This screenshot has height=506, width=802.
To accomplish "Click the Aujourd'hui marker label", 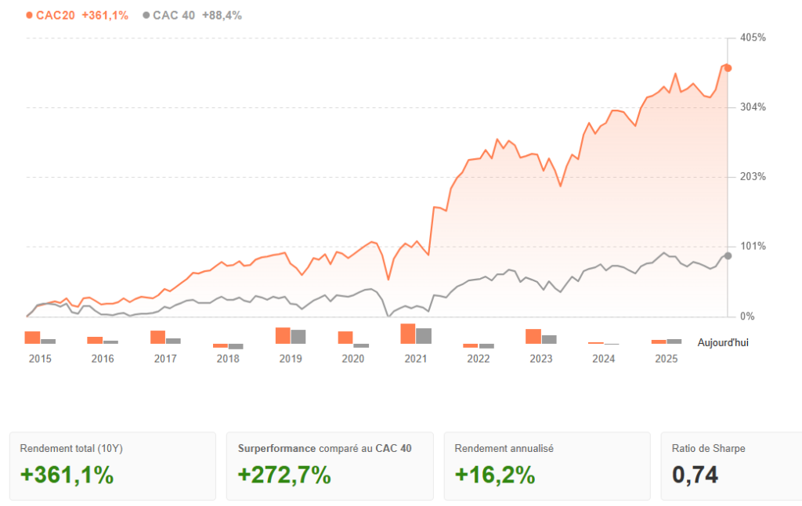I will pyautogui.click(x=723, y=342).
